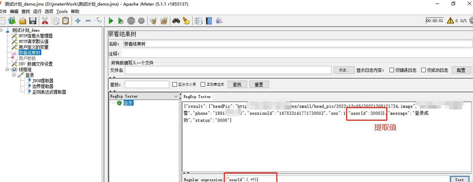Enable the 仅成功日志 checkbox
This screenshot has width=473, height=182.
[423, 70]
